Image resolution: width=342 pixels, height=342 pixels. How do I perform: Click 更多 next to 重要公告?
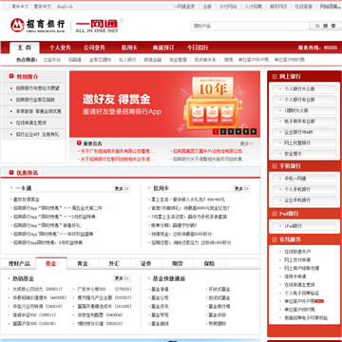[247, 143]
